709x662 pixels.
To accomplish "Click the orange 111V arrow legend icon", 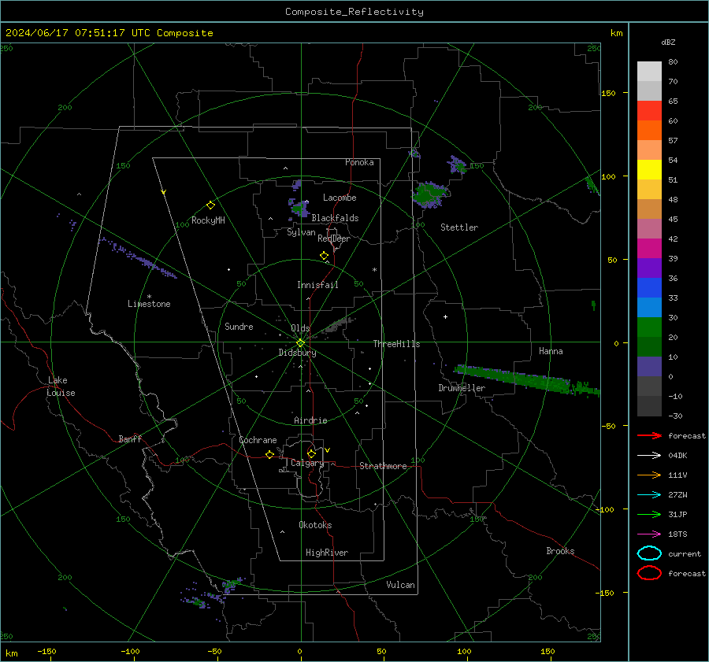I will (x=649, y=475).
